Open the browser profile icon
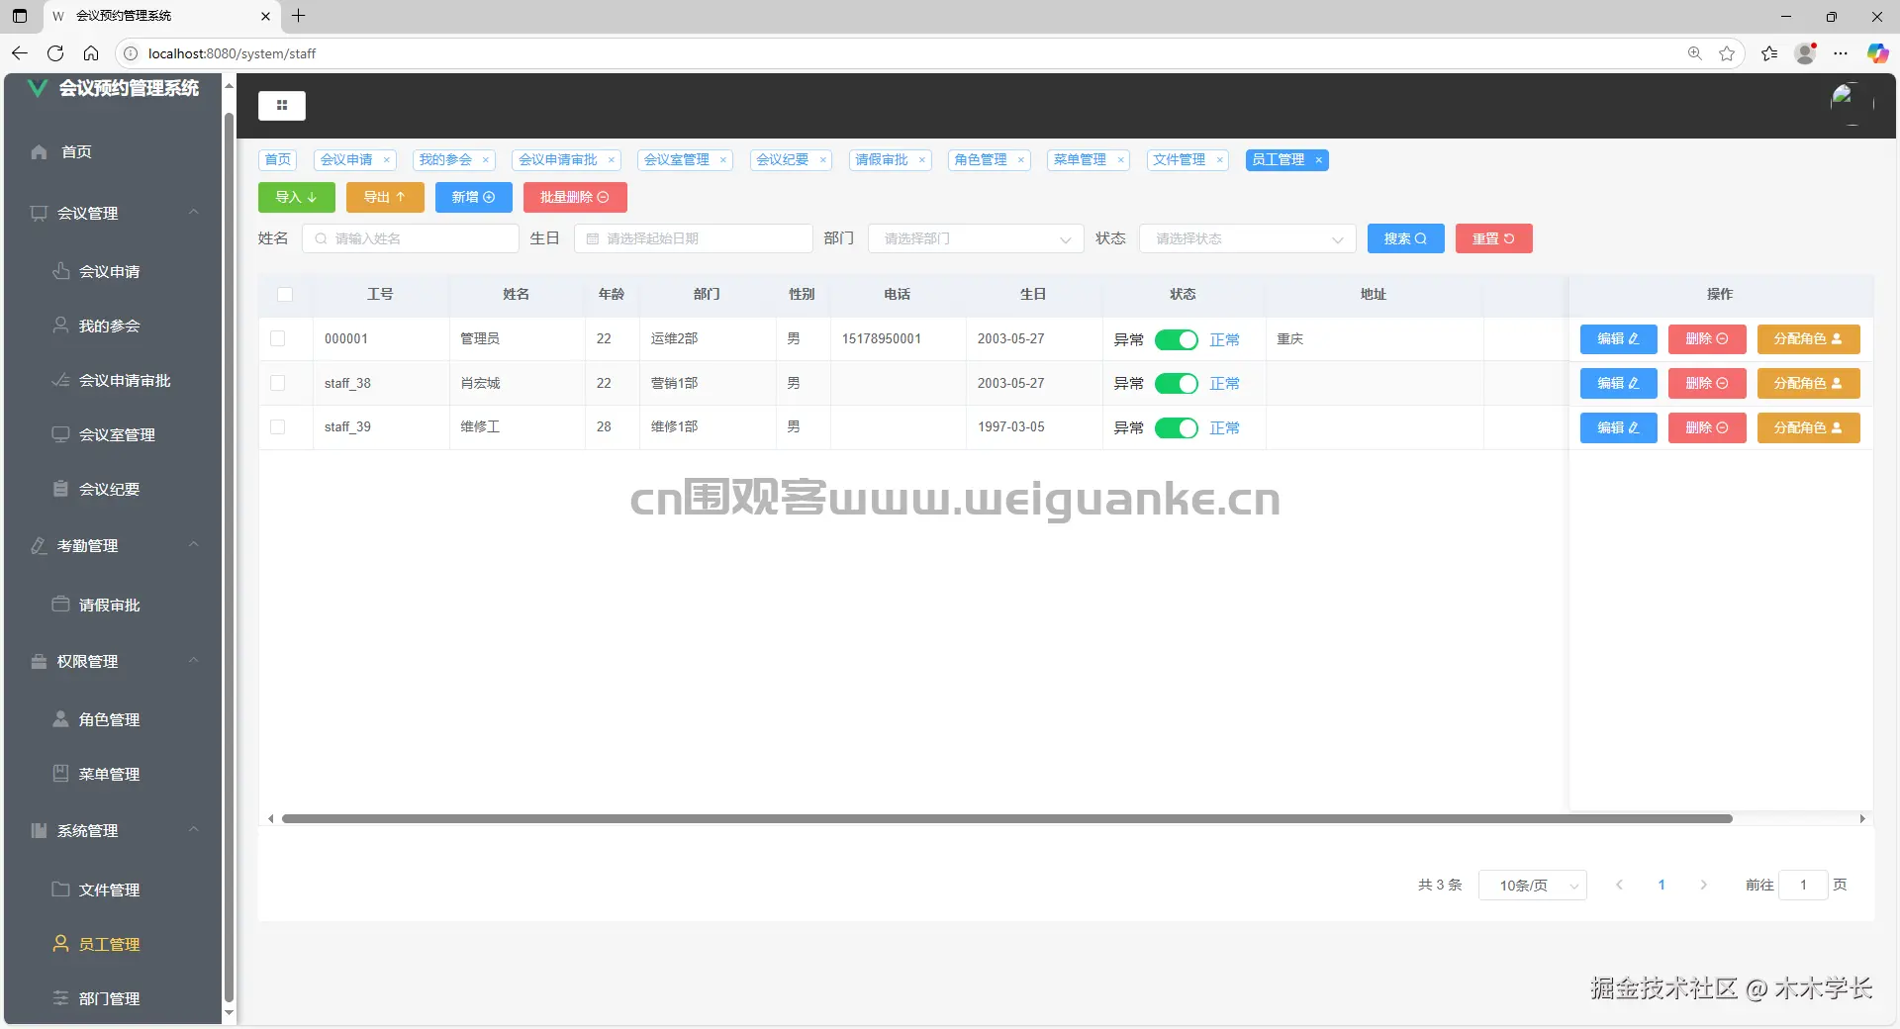The width and height of the screenshot is (1900, 1029). point(1806,53)
